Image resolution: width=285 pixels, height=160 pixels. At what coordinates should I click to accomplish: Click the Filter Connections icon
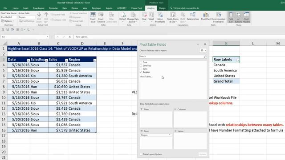coord(111,15)
